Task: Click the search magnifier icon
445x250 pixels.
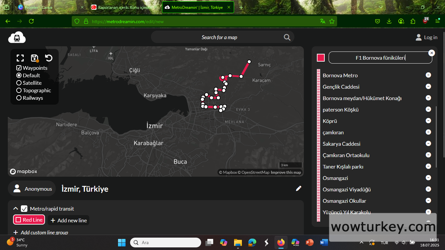Action: (x=287, y=37)
